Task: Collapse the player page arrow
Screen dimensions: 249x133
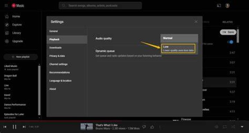Action: (x=242, y=127)
